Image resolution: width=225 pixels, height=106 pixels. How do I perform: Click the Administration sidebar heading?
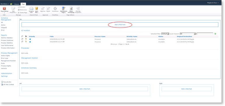tap(7, 73)
